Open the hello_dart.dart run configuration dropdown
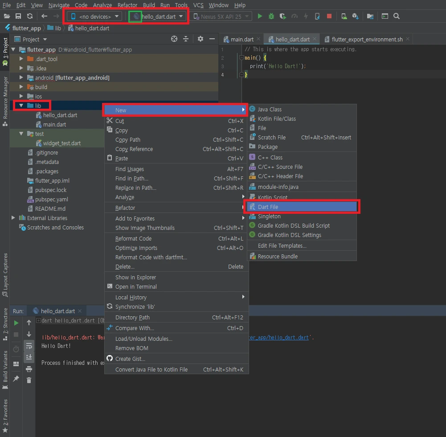 point(157,16)
